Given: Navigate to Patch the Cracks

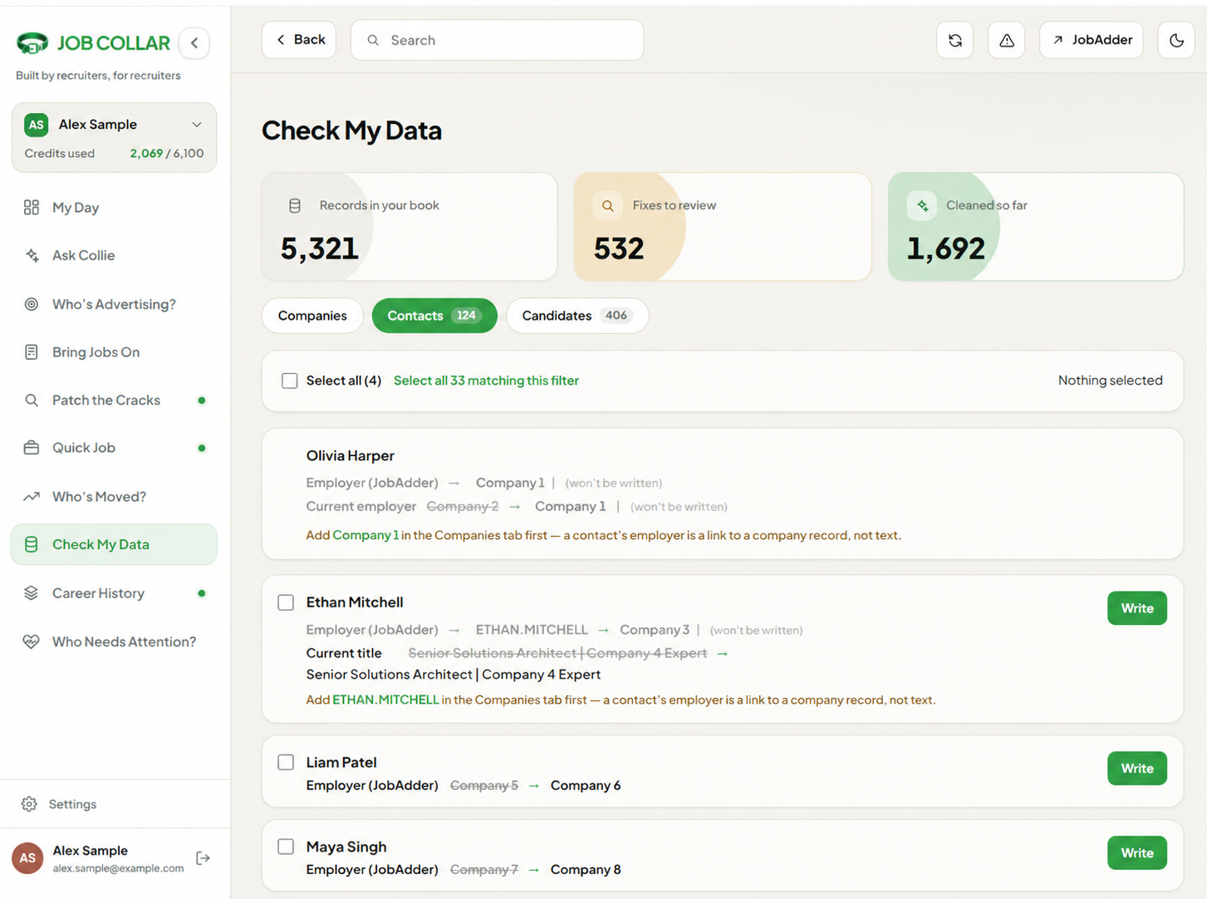Looking at the screenshot, I should click(114, 400).
